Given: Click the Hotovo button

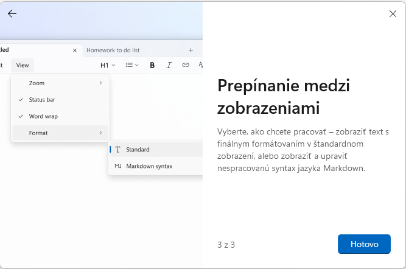Looking at the screenshot, I should pyautogui.click(x=364, y=244).
